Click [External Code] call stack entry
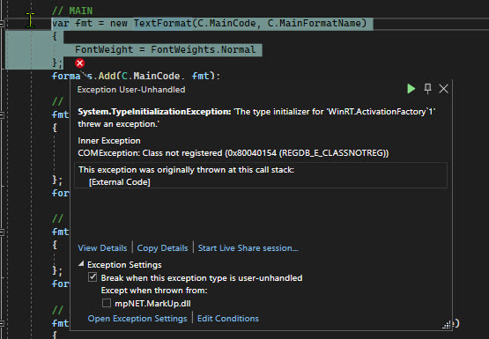The width and height of the screenshot is (489, 339). [x=120, y=182]
